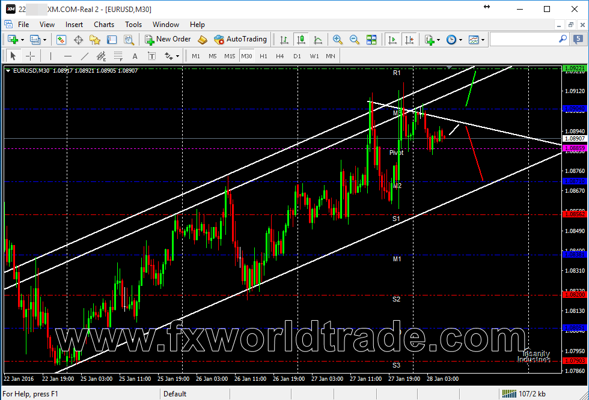Image resolution: width=589 pixels, height=400 pixels.
Task: Switch chart to H1 timeframe
Action: click(x=263, y=56)
